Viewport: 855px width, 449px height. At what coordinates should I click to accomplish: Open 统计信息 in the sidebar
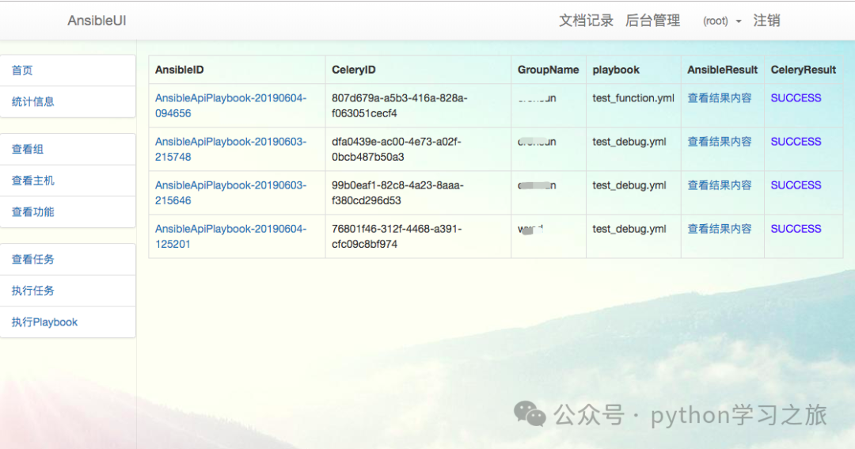(x=67, y=101)
